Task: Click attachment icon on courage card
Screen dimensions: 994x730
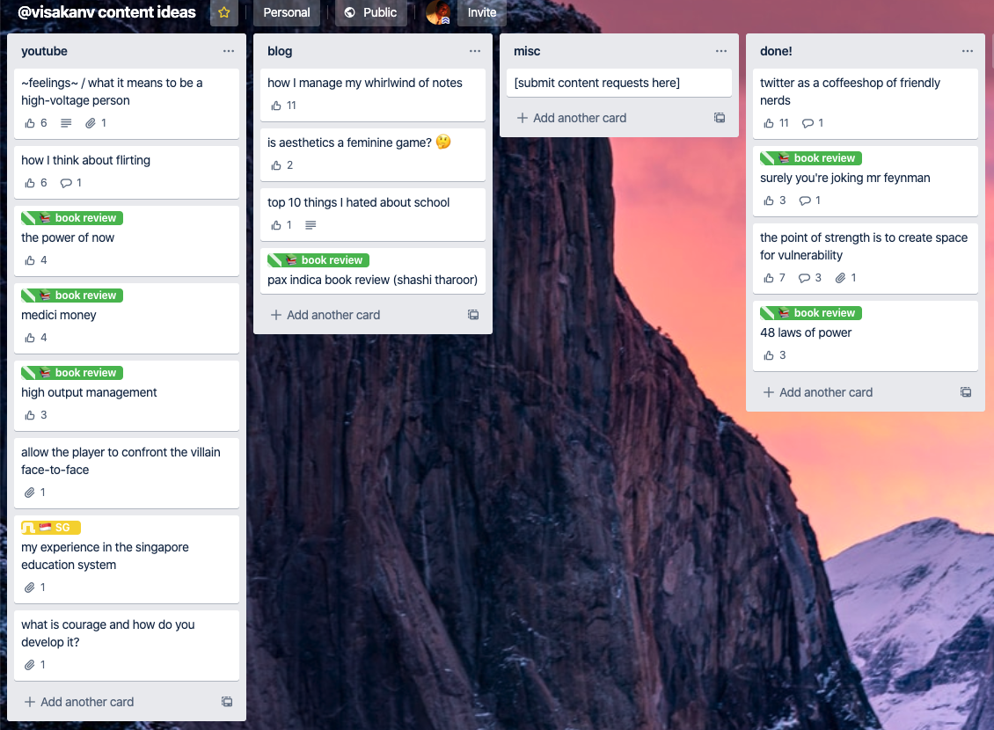Action: (29, 665)
